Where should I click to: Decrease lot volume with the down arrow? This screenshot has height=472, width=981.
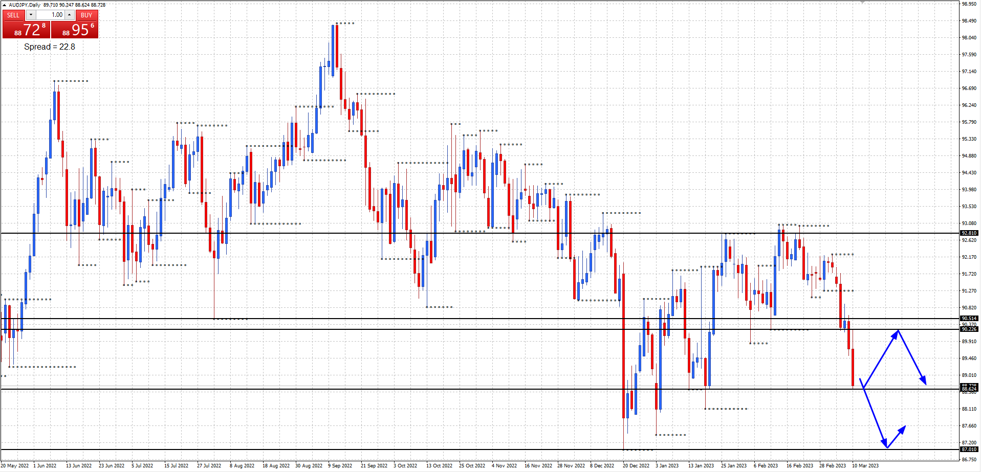pos(31,15)
